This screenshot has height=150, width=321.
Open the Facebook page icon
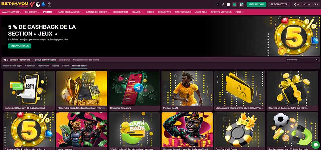point(223,4)
